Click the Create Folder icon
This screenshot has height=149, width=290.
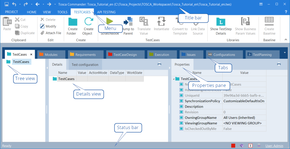pyautogui.click(x=73, y=22)
